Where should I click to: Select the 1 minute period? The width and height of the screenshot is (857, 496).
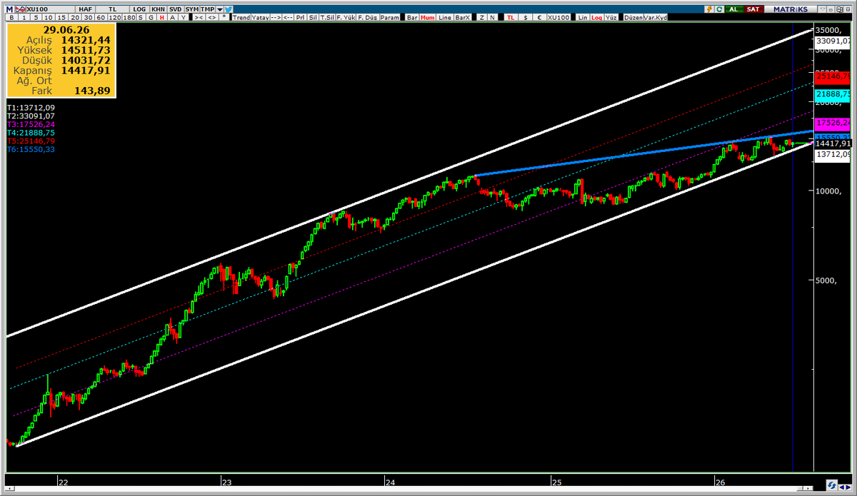pos(24,17)
